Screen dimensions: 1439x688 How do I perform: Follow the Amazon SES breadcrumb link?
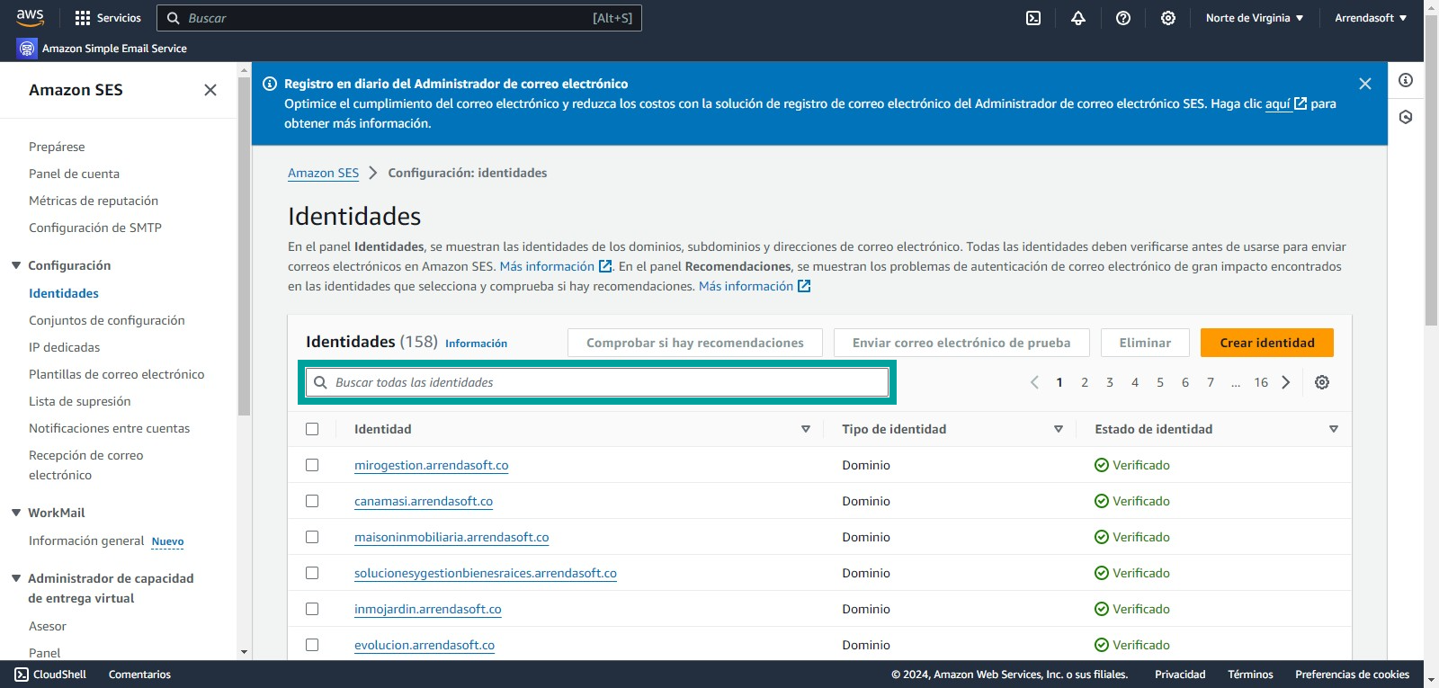click(x=323, y=173)
